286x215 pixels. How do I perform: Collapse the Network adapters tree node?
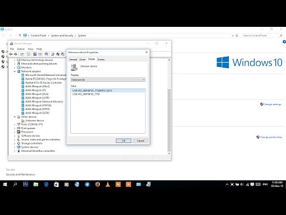14,71
